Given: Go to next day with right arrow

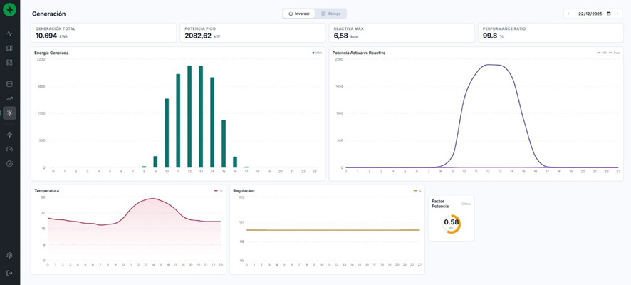Looking at the screenshot, I should tap(617, 14).
